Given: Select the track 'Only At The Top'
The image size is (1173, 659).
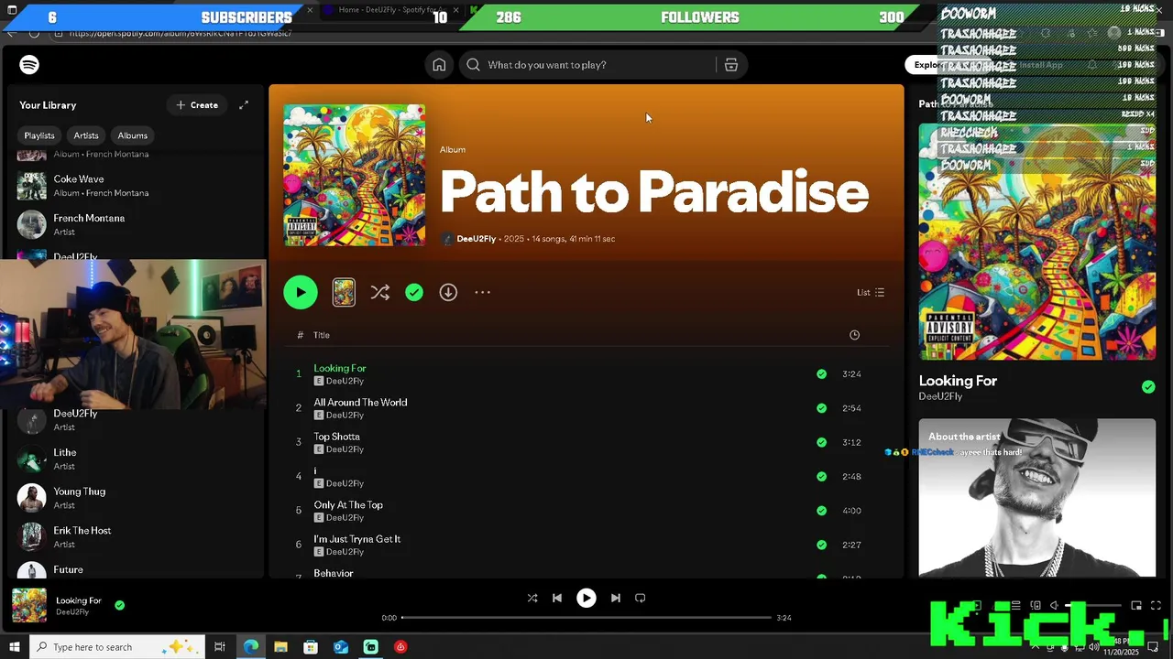Looking at the screenshot, I should pos(348,505).
